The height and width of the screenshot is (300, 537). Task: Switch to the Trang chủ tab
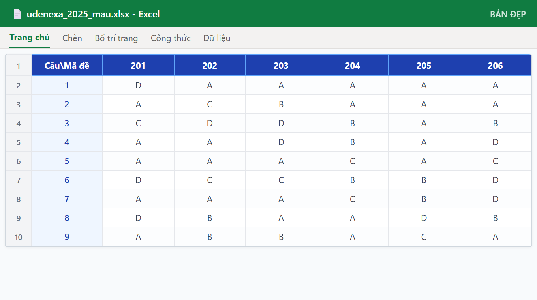tap(30, 38)
